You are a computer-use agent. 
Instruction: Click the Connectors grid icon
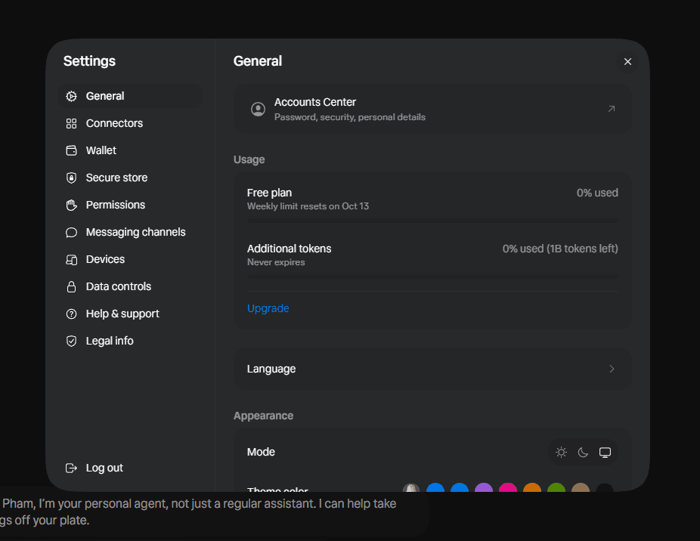click(71, 123)
